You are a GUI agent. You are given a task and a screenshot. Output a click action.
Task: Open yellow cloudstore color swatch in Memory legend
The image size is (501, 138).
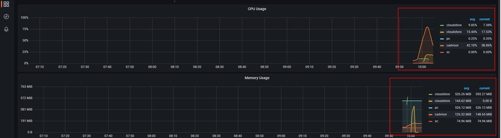430,101
